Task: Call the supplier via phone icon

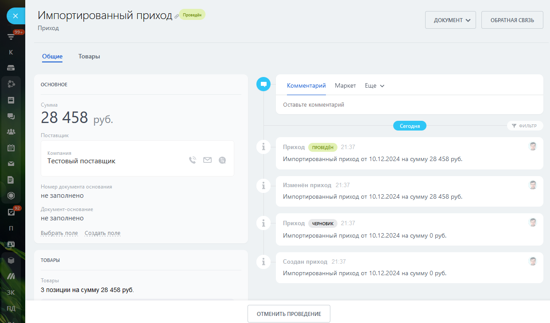Action: click(192, 160)
